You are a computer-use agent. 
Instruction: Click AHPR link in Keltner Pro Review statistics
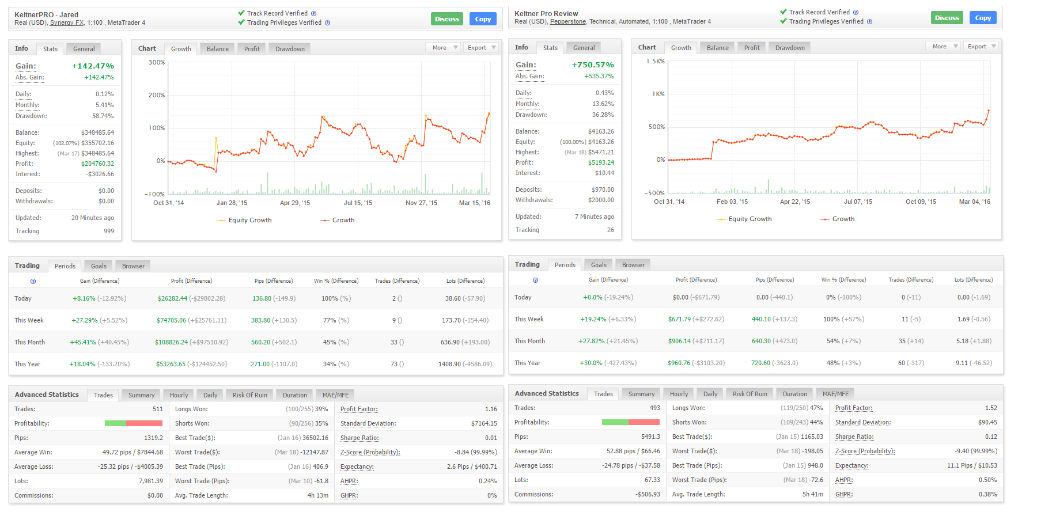tap(844, 480)
